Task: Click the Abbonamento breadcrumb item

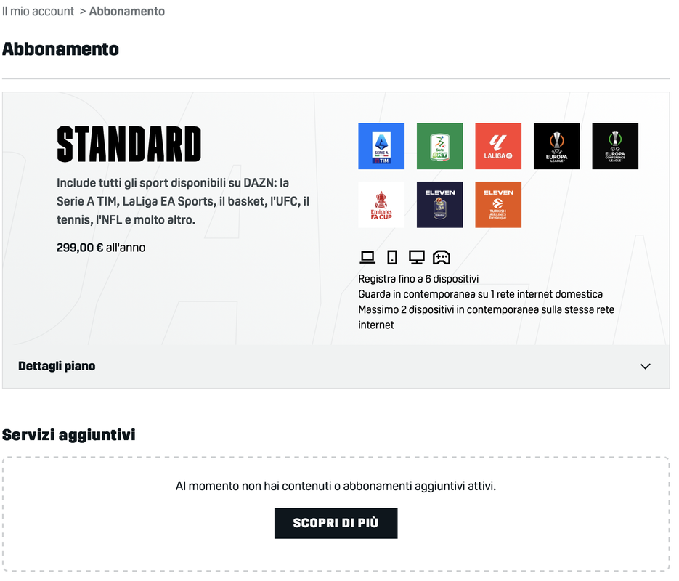Action: coord(127,11)
